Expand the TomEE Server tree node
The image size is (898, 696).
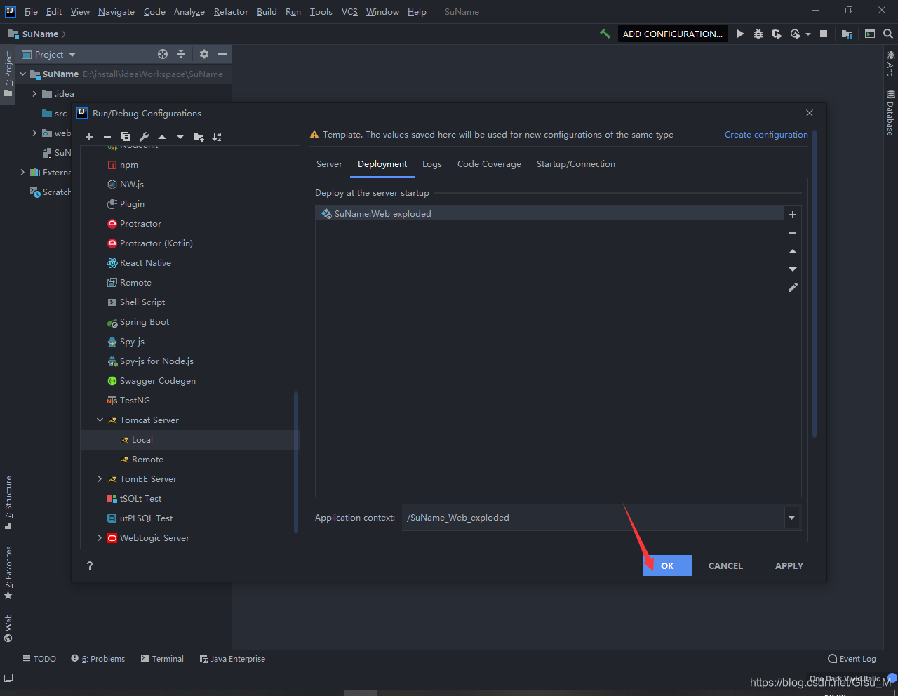100,479
